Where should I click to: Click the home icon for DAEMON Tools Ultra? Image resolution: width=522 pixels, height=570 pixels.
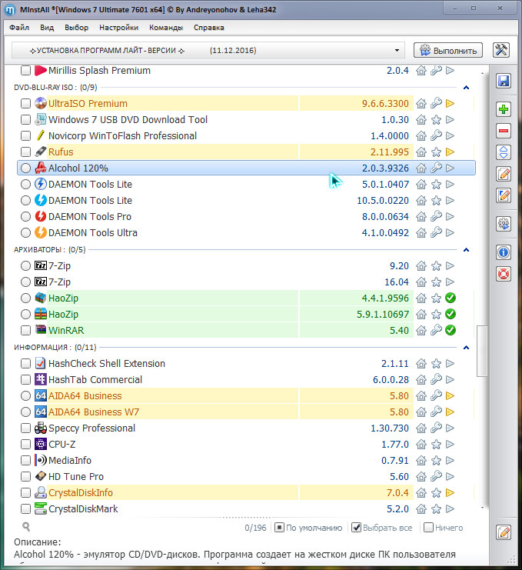(x=421, y=232)
